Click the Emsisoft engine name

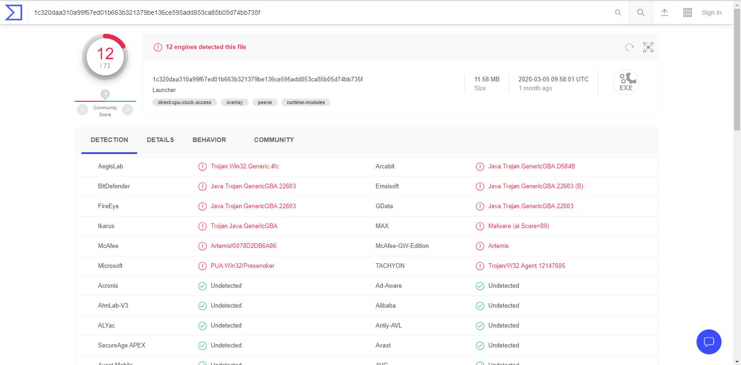click(x=387, y=186)
